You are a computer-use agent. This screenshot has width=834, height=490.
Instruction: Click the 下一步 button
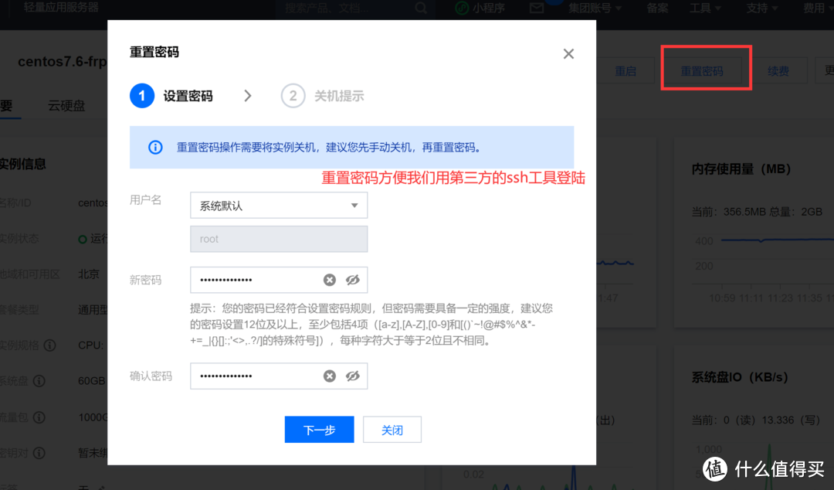(x=319, y=430)
